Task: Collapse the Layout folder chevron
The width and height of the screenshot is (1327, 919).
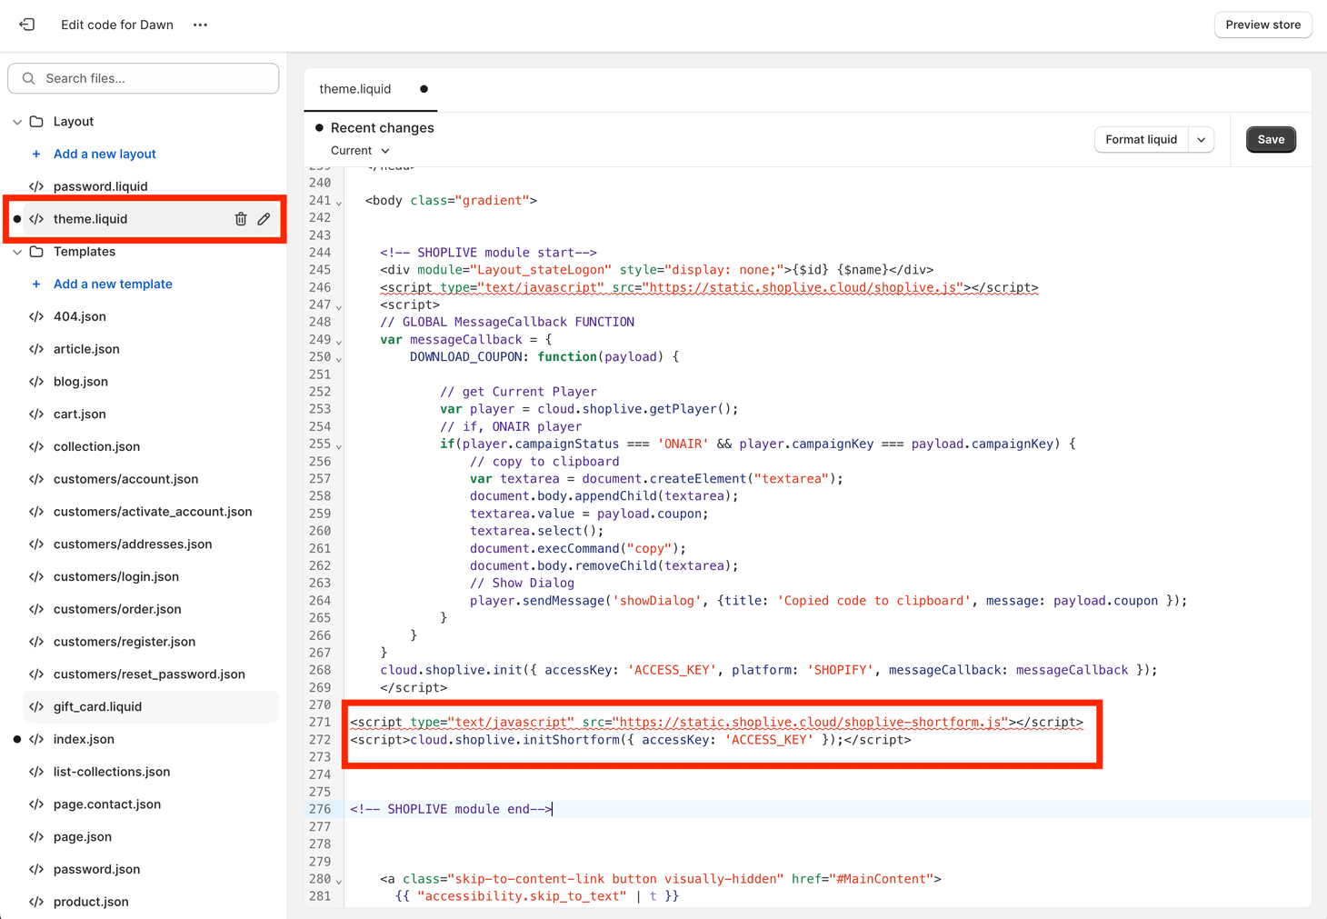Action: (x=17, y=122)
